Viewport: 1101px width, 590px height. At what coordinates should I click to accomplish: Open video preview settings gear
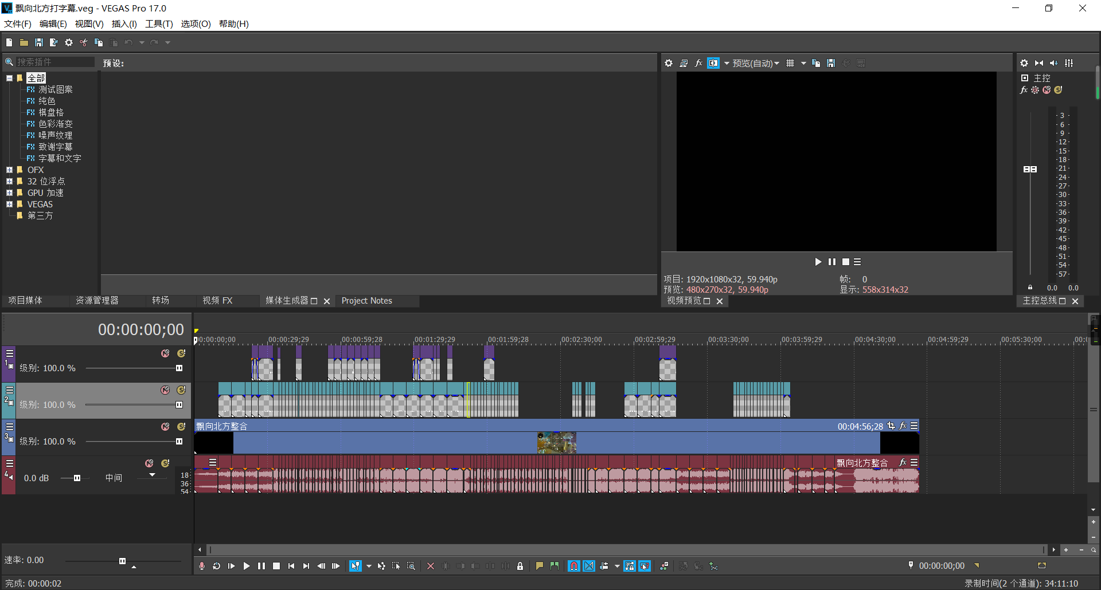coord(669,63)
